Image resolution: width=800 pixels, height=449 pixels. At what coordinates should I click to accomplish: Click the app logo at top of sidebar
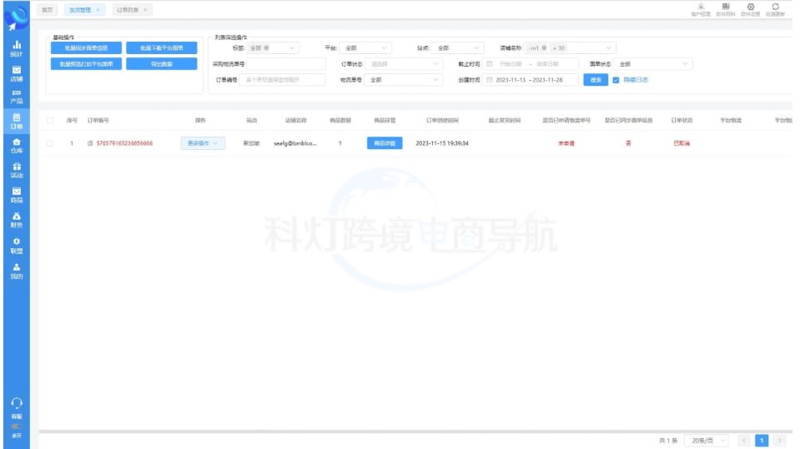tap(17, 18)
